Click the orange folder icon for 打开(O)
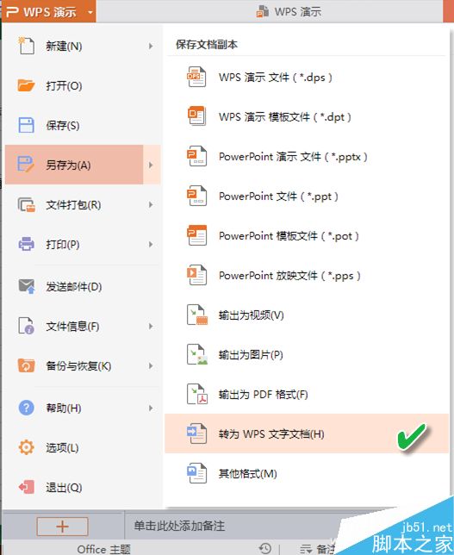 click(26, 85)
